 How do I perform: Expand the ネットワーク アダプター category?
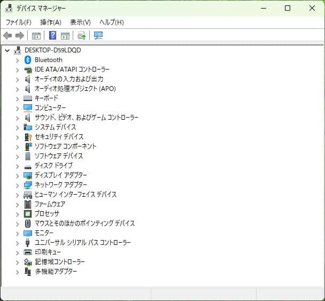click(x=18, y=186)
